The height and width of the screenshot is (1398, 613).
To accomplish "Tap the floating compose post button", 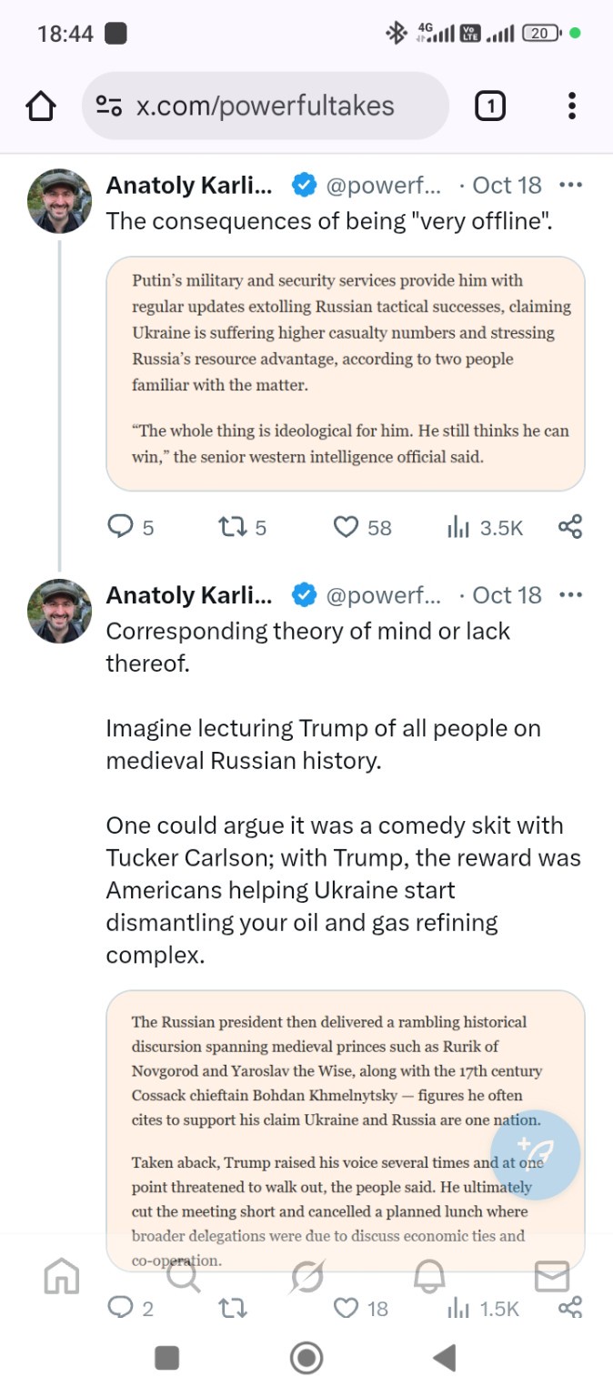I will pos(535,1154).
